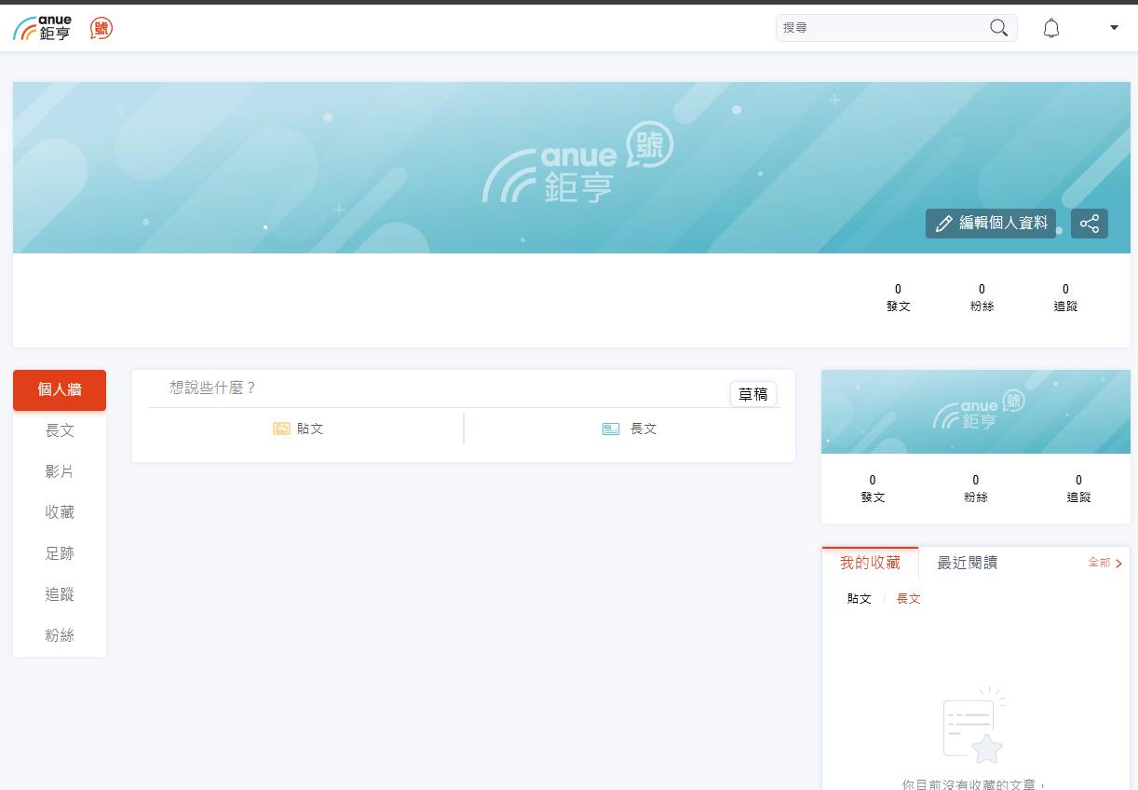Click the 貼文 post option in the composer
The image size is (1138, 790).
(299, 429)
